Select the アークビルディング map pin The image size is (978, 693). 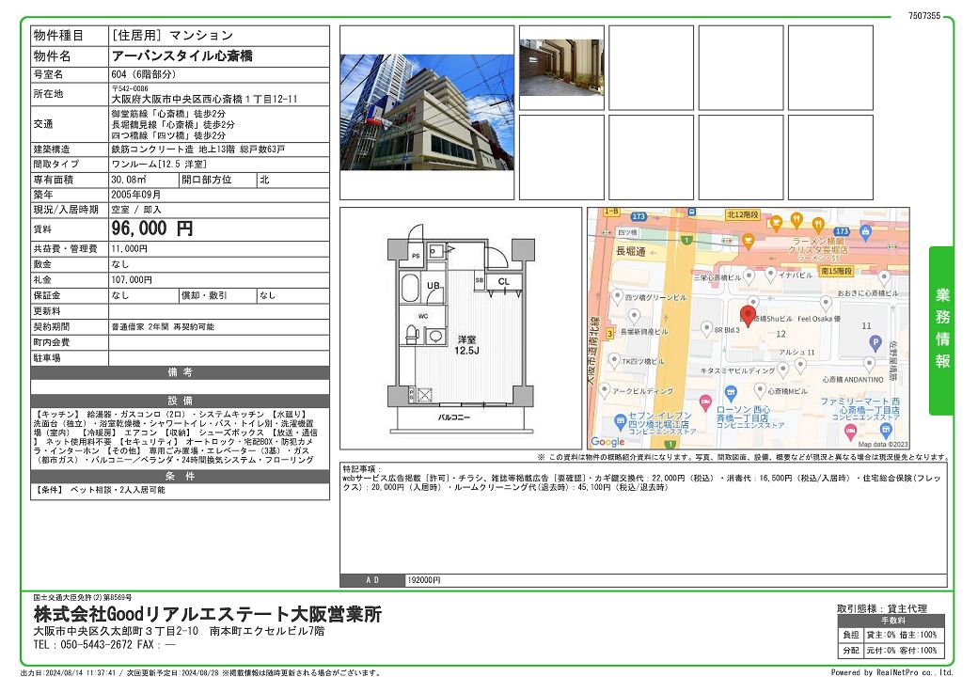click(604, 390)
